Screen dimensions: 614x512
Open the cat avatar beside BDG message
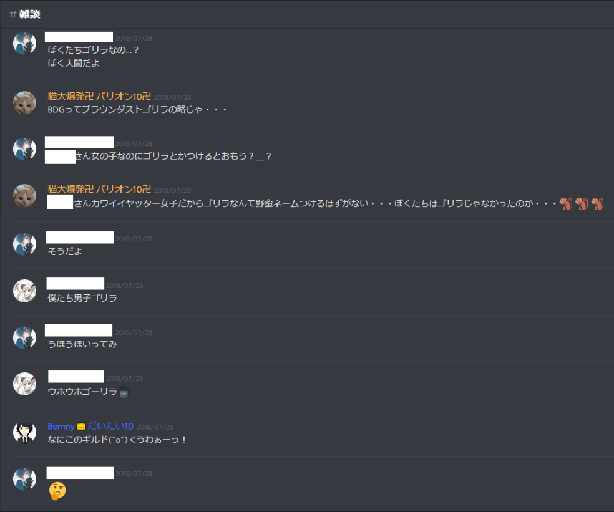click(x=25, y=102)
